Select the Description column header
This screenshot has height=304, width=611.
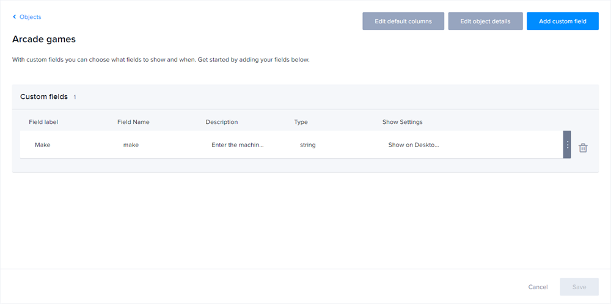coord(222,122)
